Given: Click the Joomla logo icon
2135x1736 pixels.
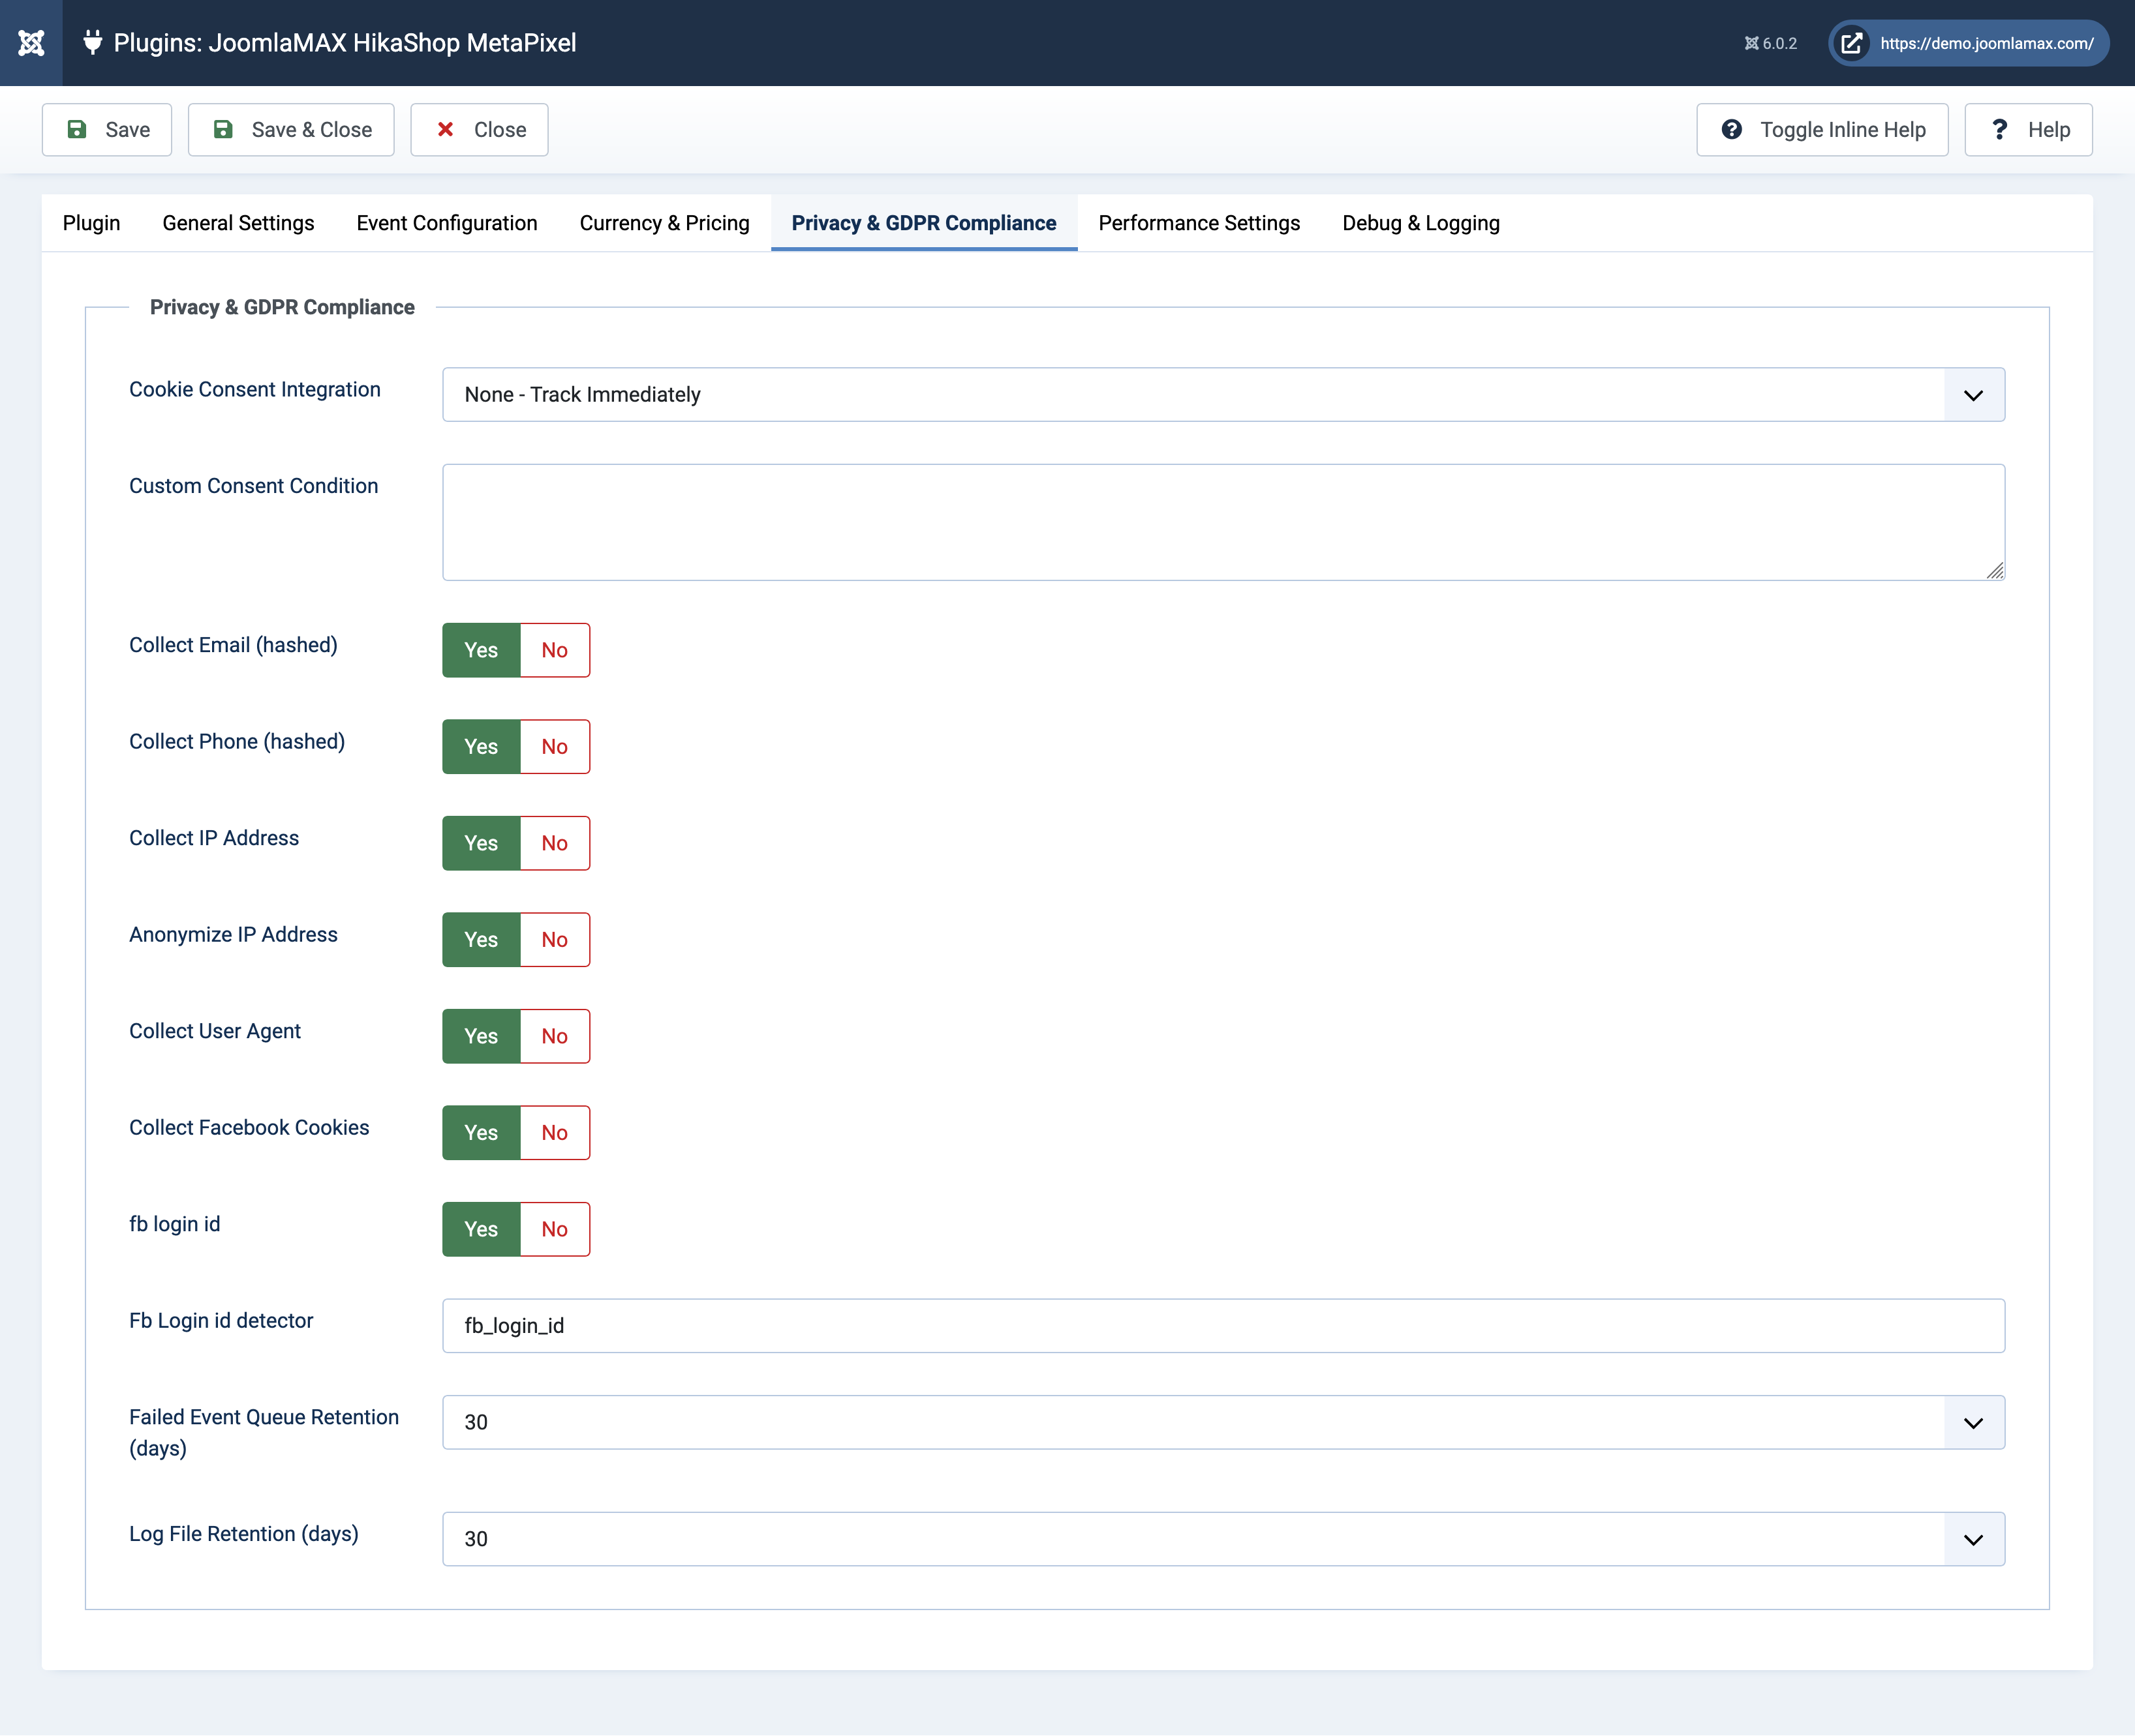Looking at the screenshot, I should click(31, 43).
